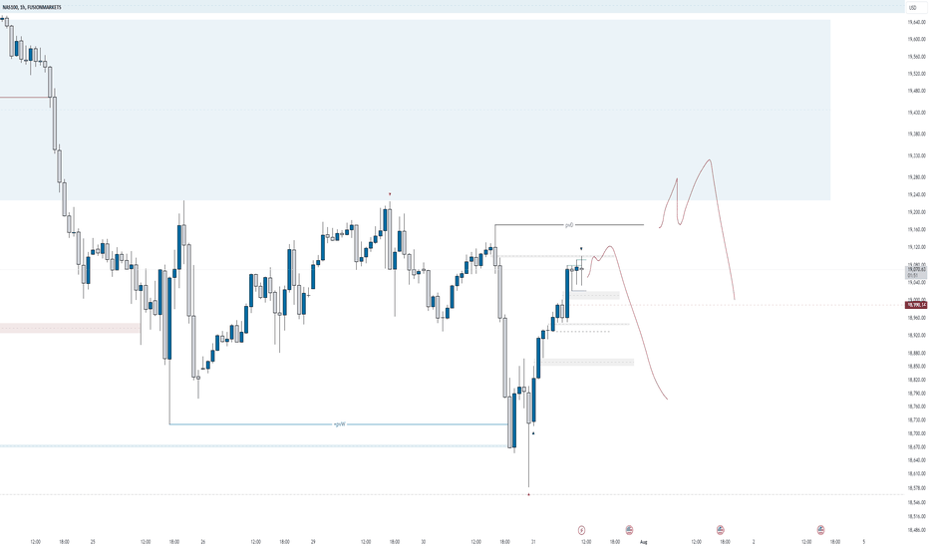Click the NAS100 symbol title label

(31, 7)
